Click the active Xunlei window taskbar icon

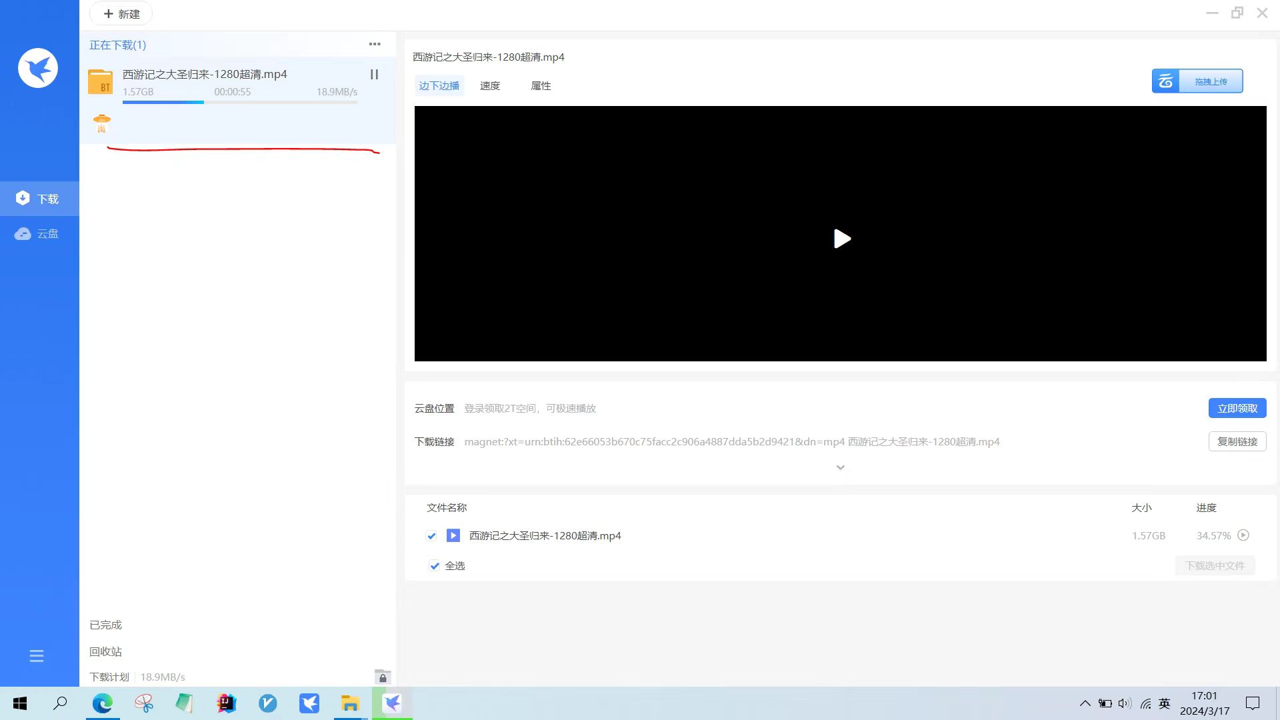392,703
